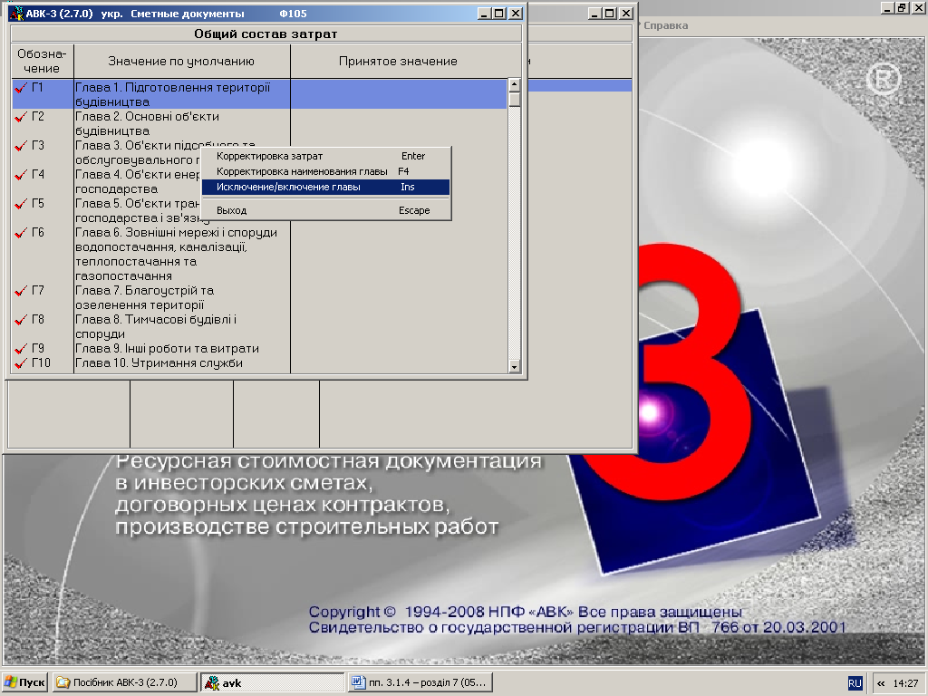Select row 'Глава 8. Тимчасові будівлі і споруди'
The image size is (928, 696).
click(259, 326)
